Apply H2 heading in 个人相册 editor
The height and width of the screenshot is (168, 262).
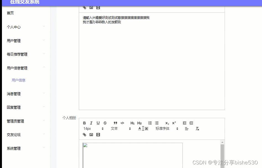click(x=140, y=123)
